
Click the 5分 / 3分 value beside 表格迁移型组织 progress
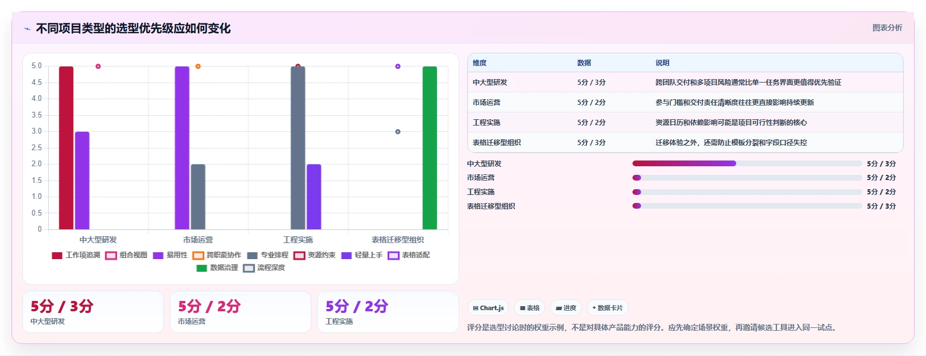pyautogui.click(x=881, y=206)
